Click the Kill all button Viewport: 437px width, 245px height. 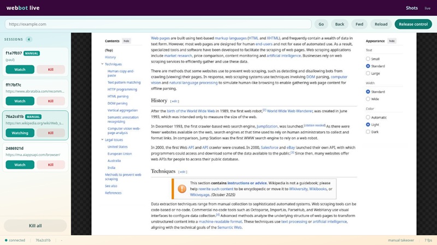pyautogui.click(x=35, y=225)
